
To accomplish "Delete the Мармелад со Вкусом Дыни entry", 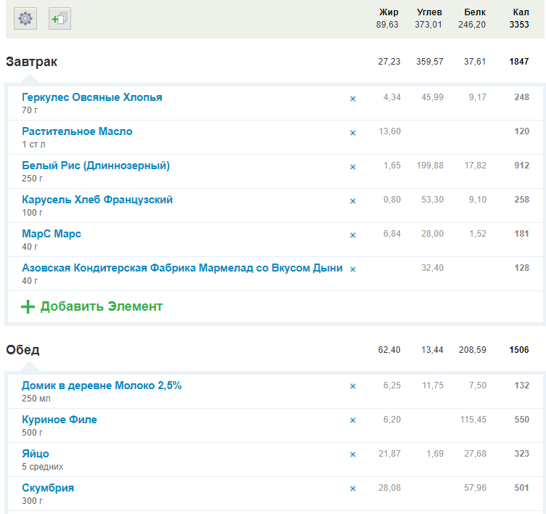I will point(353,269).
